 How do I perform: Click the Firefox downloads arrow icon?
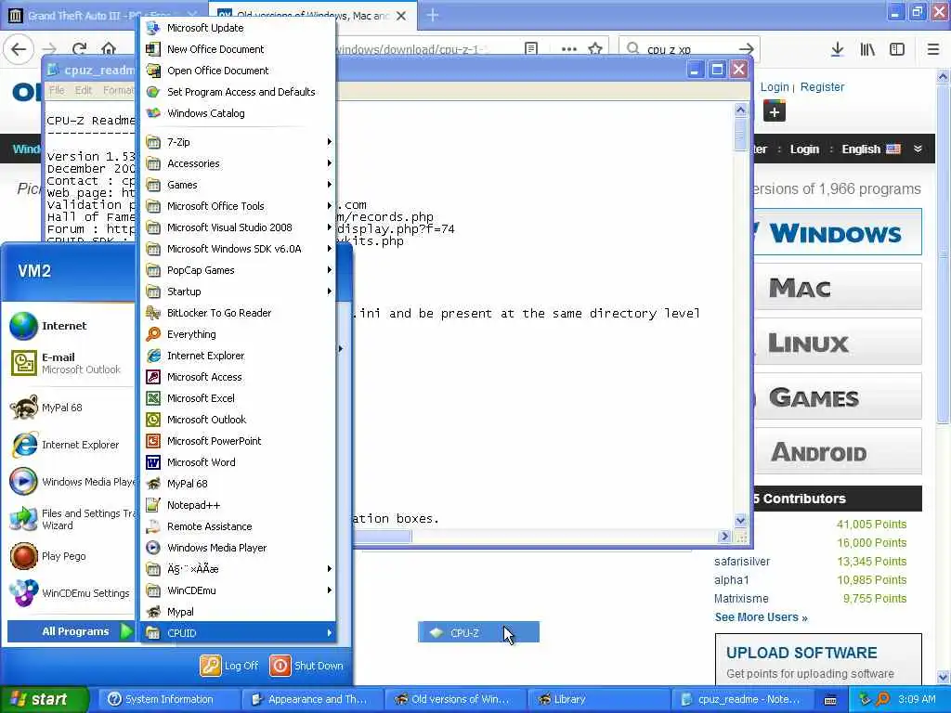coord(837,49)
